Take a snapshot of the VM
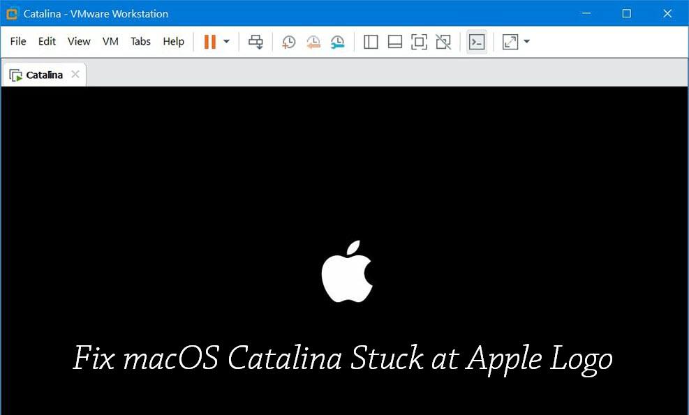This screenshot has width=689, height=415. (x=288, y=42)
